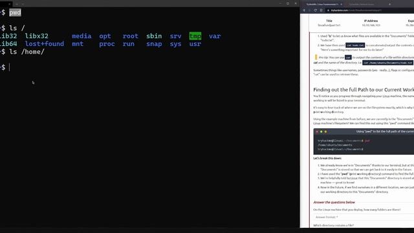This screenshot has height=233, width=414.
Task: Click the 'IP Address' header on webpage
Action: (371, 21)
